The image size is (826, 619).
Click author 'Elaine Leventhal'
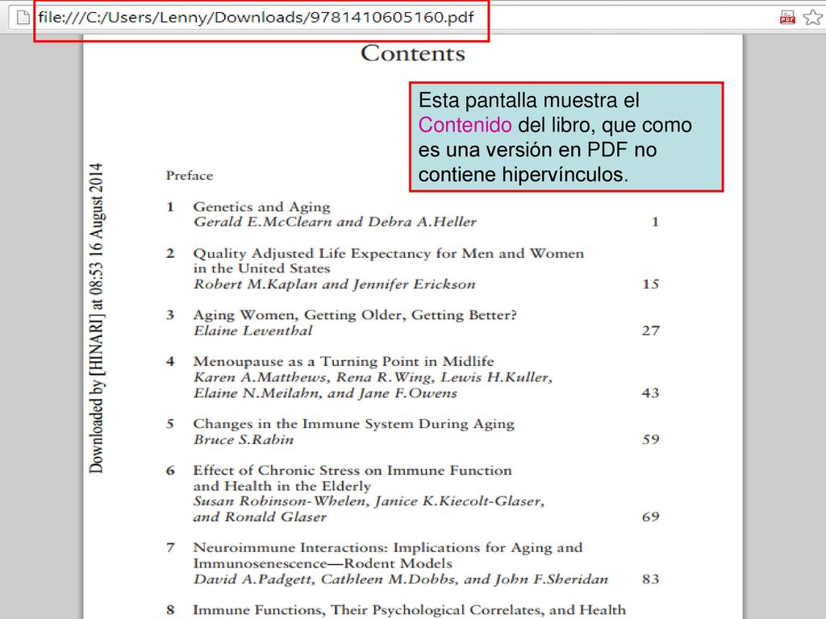pyautogui.click(x=252, y=331)
